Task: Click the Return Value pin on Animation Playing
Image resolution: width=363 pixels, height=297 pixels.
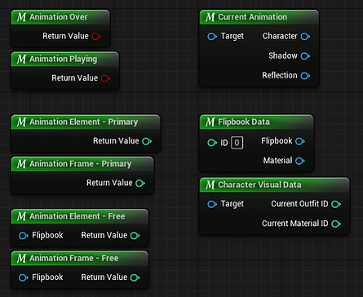Action: tap(105, 78)
